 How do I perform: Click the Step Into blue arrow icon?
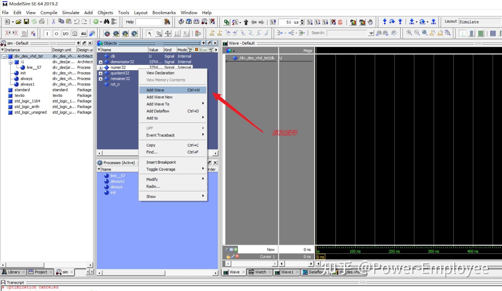click(384, 22)
